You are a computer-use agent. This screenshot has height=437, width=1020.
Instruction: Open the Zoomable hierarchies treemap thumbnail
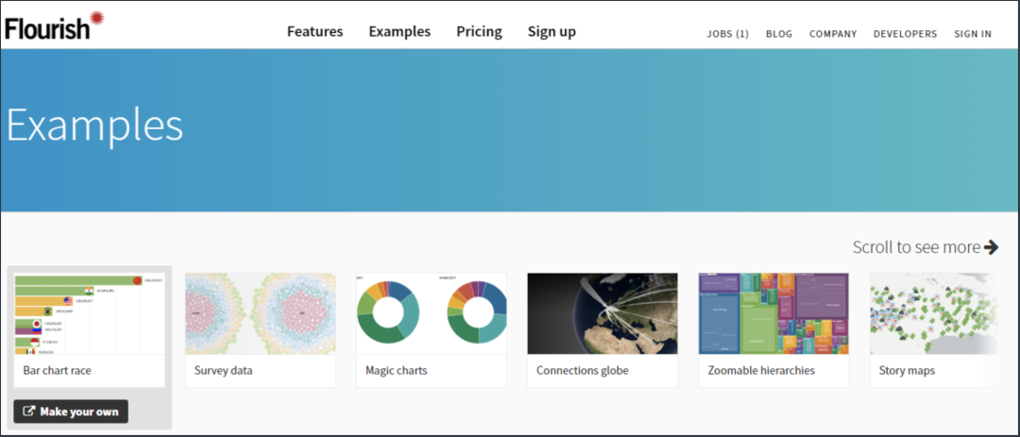pyautogui.click(x=773, y=313)
